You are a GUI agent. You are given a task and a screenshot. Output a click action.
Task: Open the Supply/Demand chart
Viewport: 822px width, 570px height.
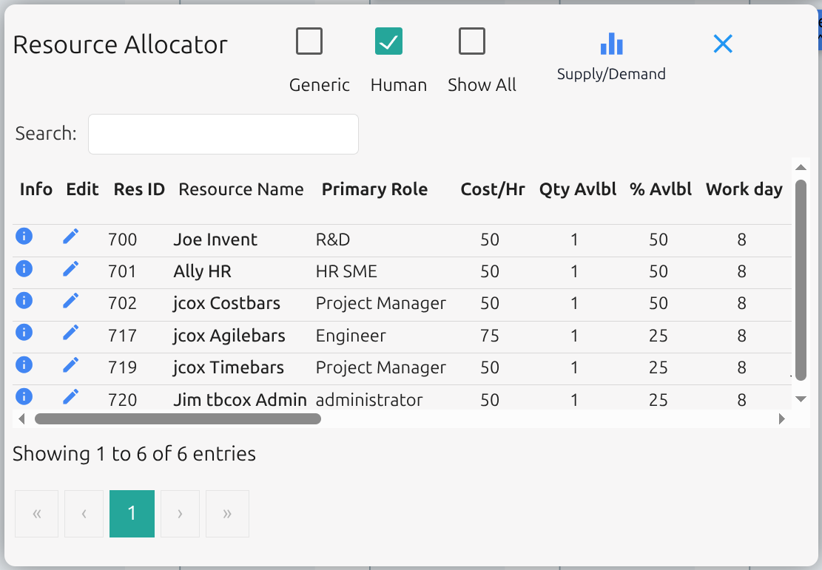611,44
